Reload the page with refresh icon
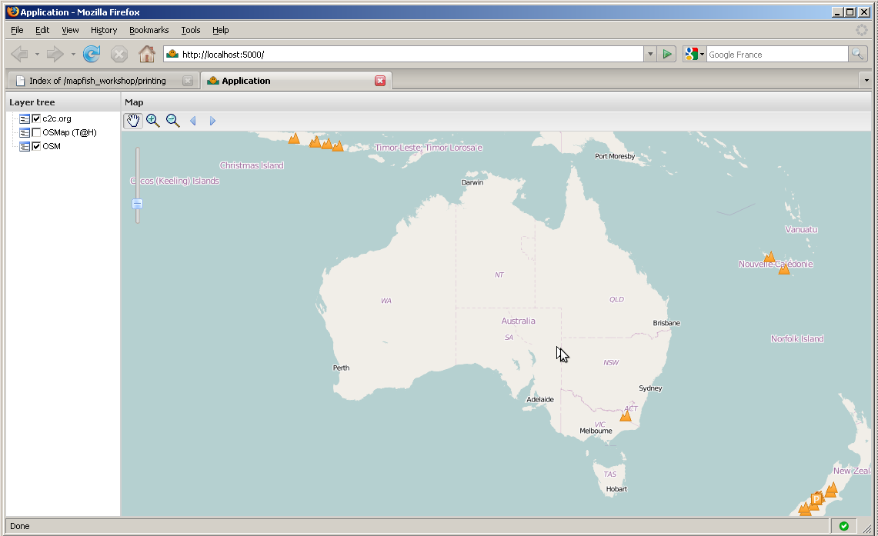The height and width of the screenshot is (536, 878). coord(92,55)
